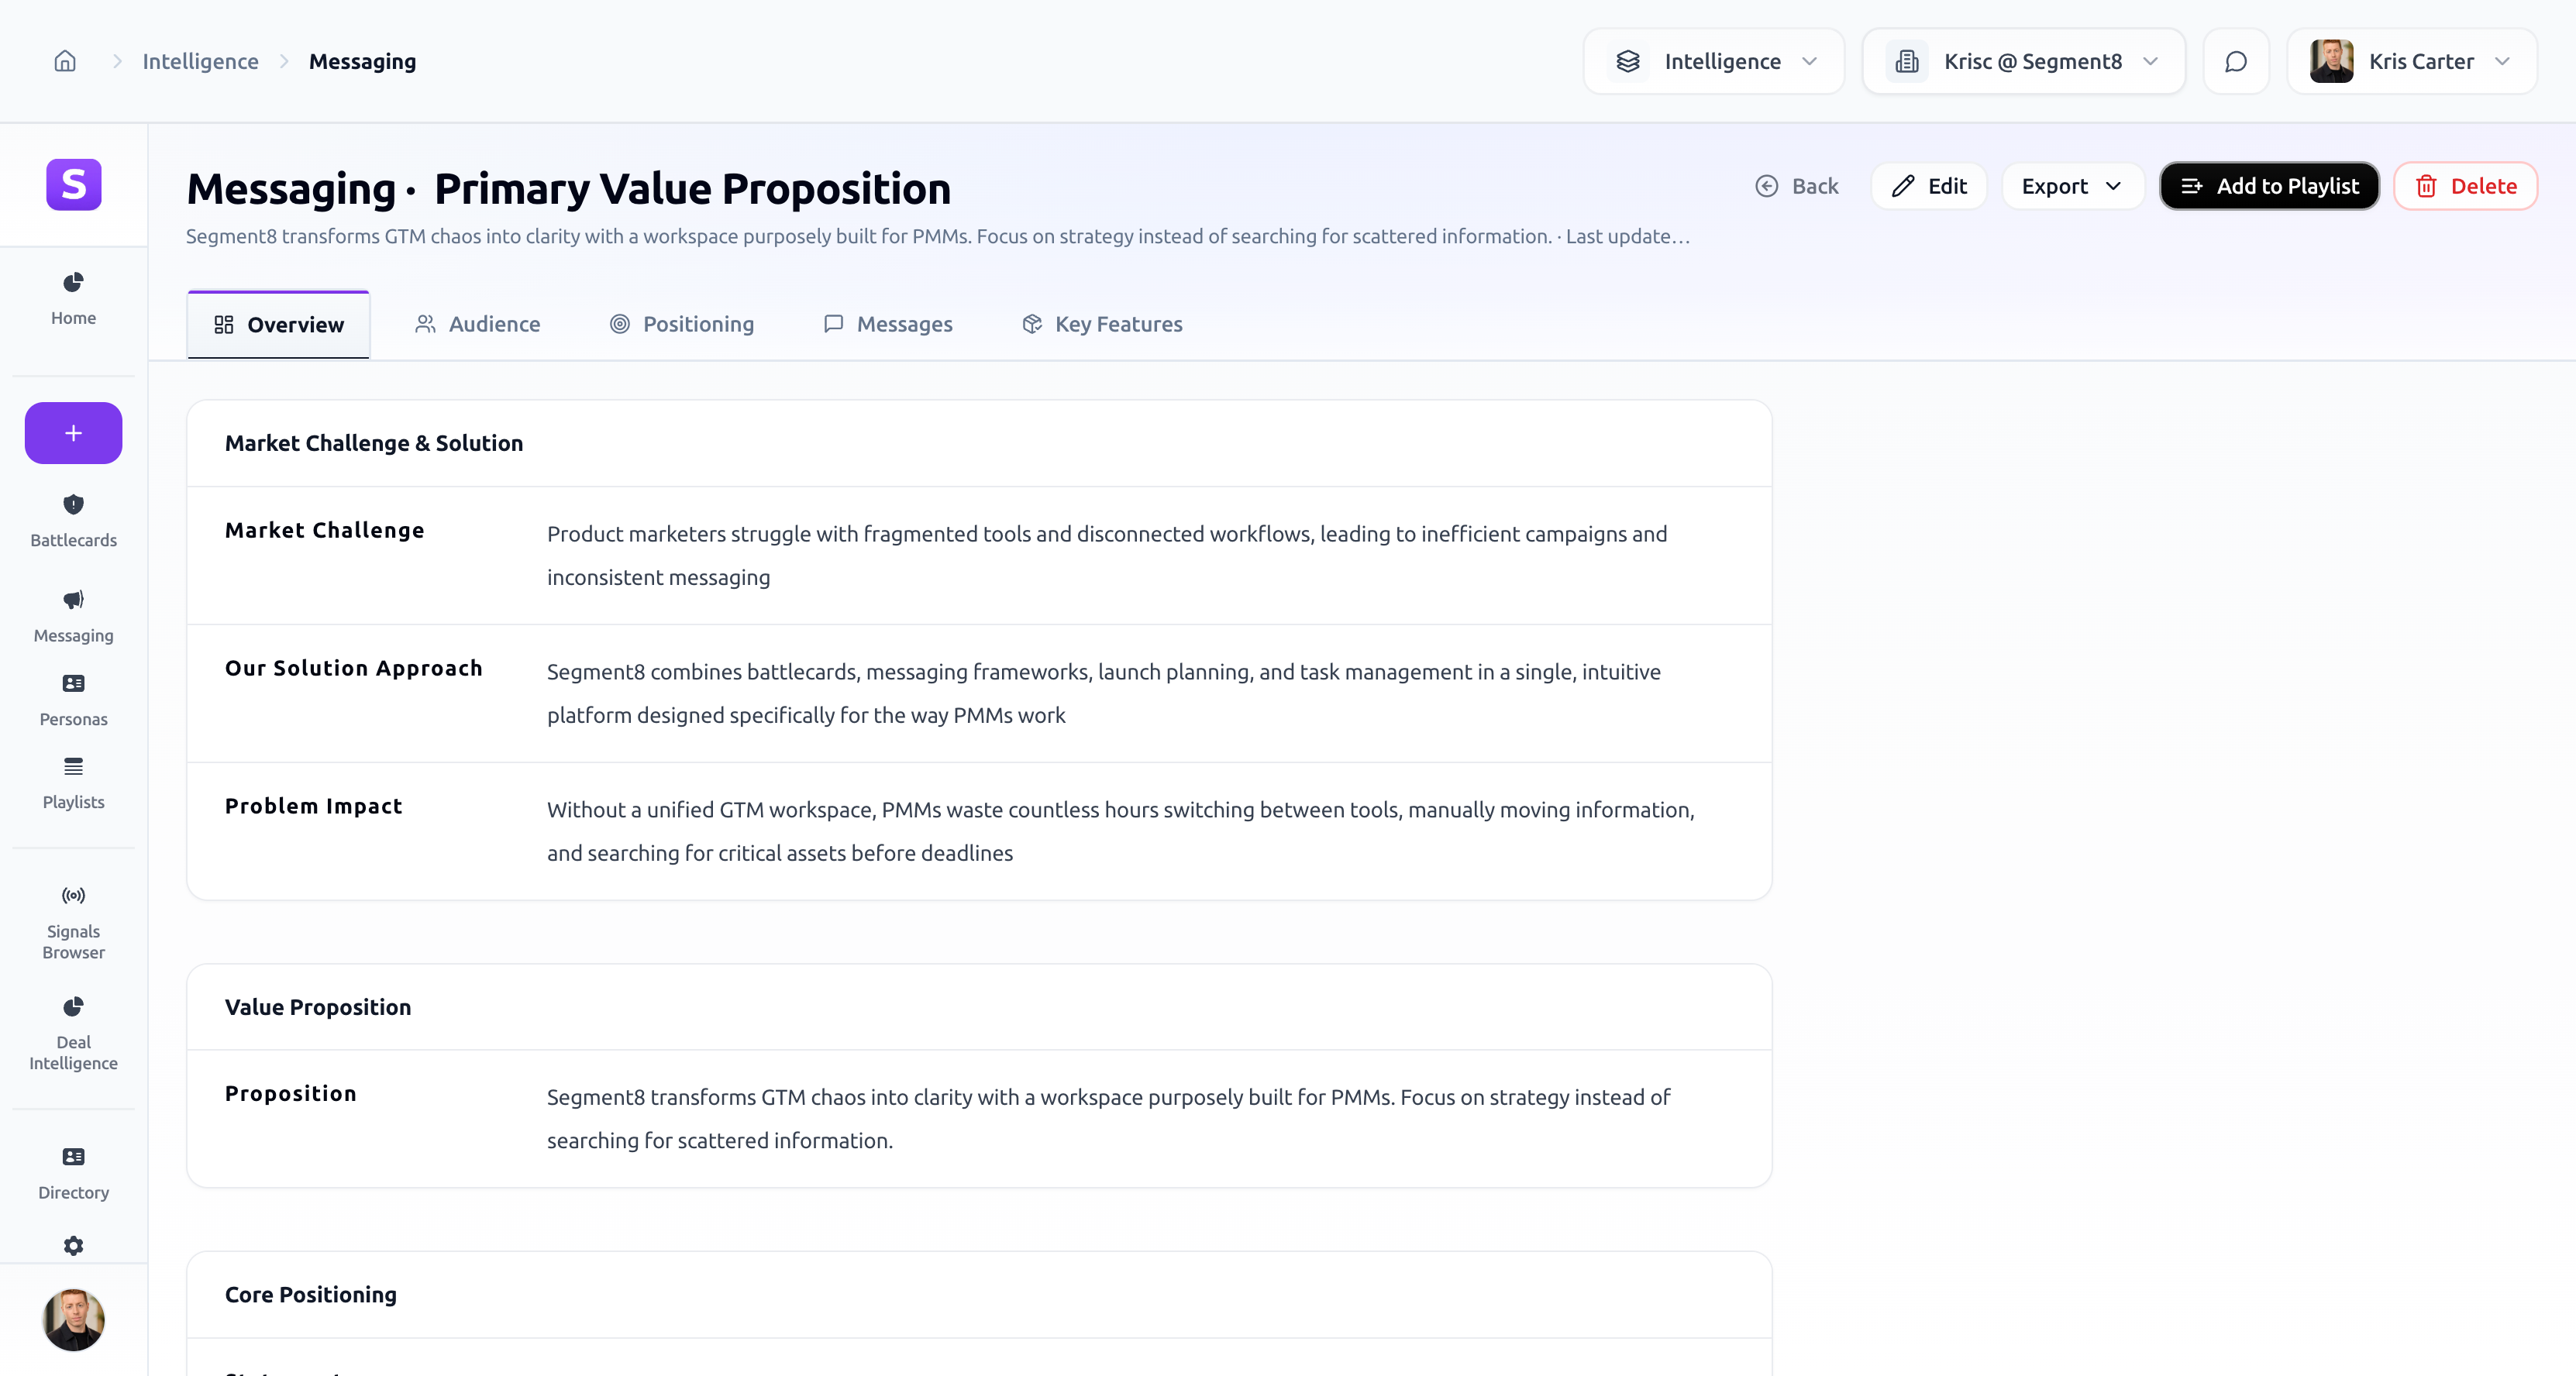This screenshot has height=1376, width=2576.
Task: Open the chat bubble icon in the header
Action: pos(2236,61)
